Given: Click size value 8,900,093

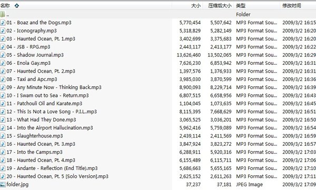Looking at the screenshot, I should point(190,87).
